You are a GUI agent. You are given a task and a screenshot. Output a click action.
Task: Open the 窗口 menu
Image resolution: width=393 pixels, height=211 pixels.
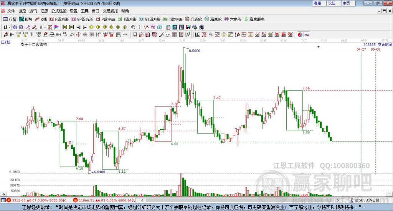coord(96,11)
